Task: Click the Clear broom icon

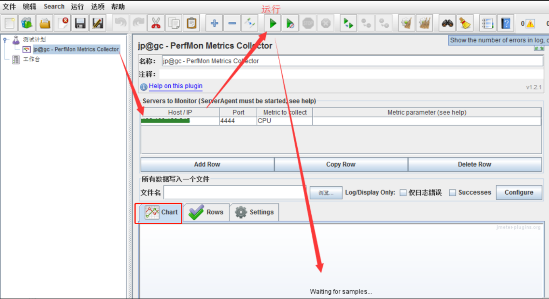Action: coord(407,23)
